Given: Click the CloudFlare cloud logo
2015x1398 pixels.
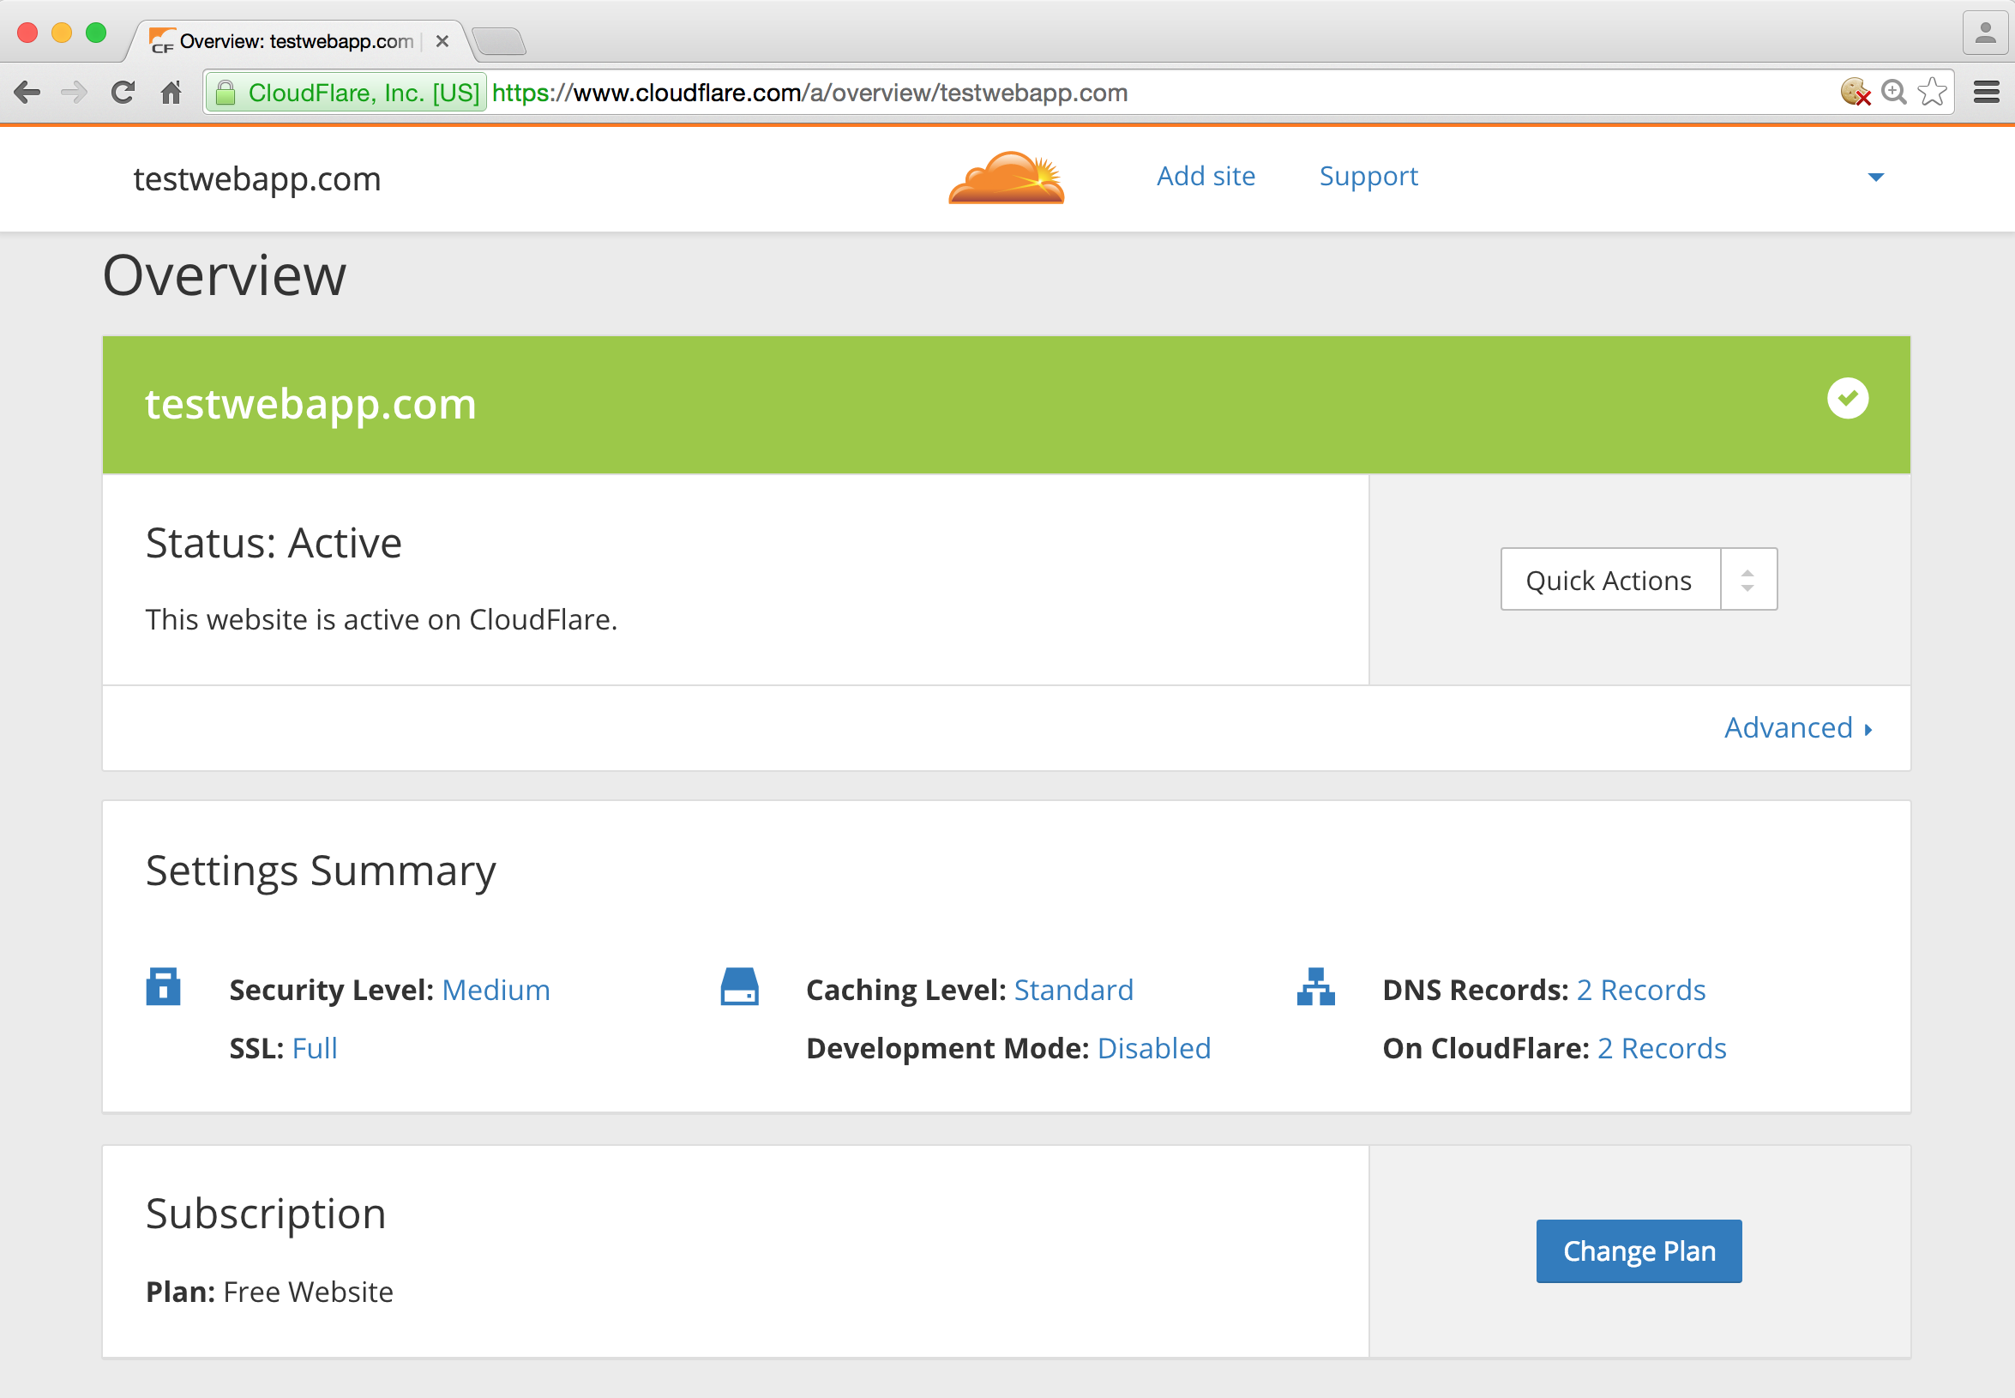Looking at the screenshot, I should click(x=1006, y=178).
